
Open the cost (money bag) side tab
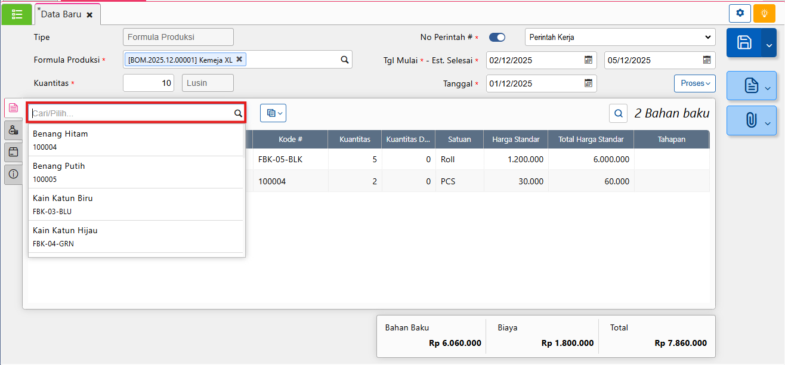pos(13,130)
